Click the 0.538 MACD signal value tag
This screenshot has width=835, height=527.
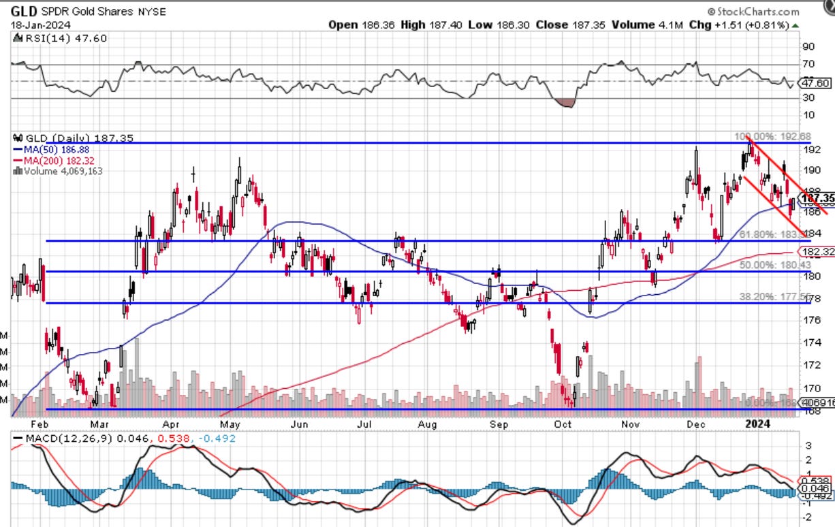pos(816,480)
